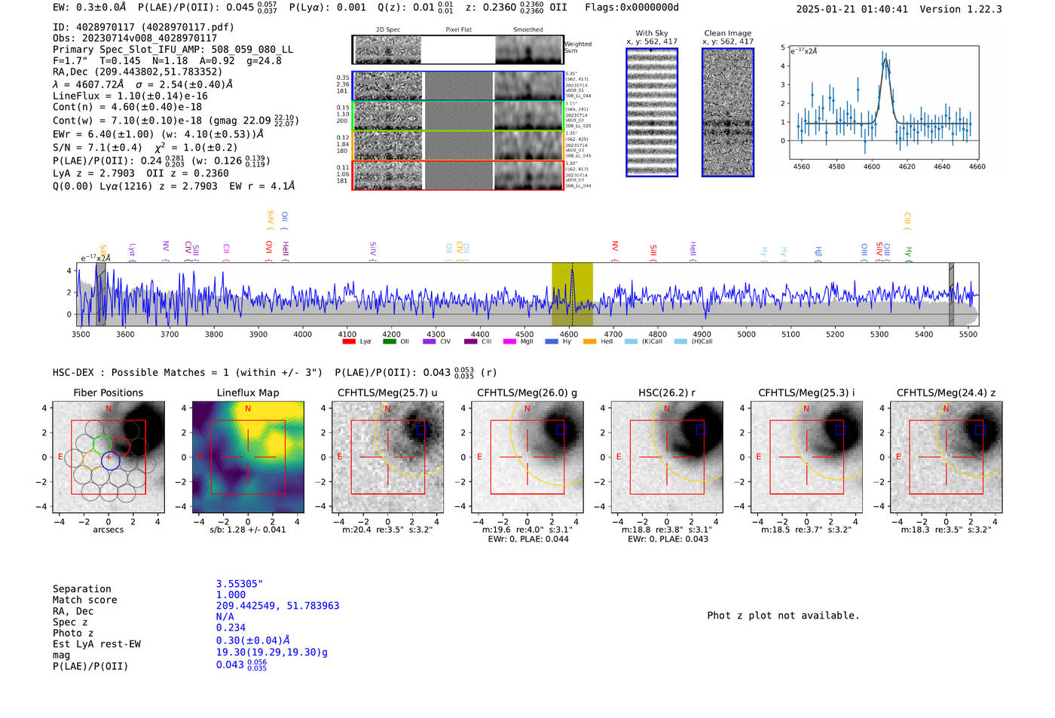Viewport: 1055px width, 718px height.
Task: Open the CFHTLS/Meg(26.0) g cutout
Action: click(527, 457)
